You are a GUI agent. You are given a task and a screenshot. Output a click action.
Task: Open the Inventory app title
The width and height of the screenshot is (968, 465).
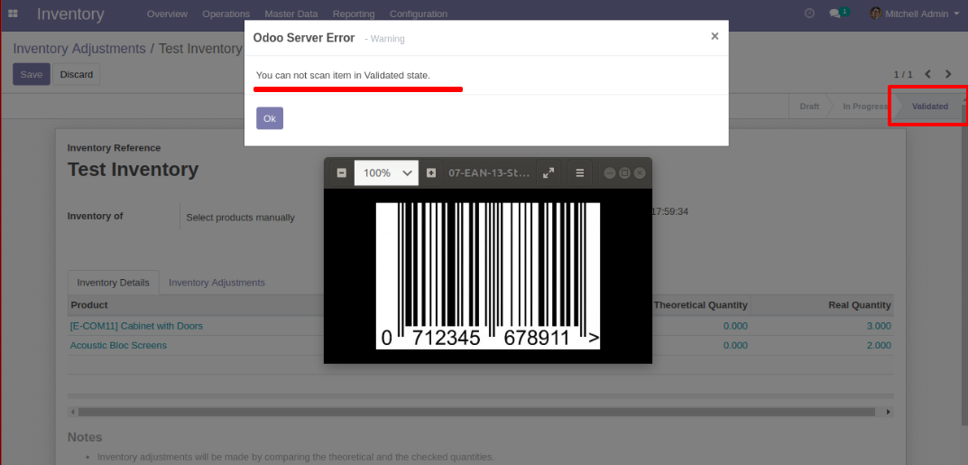click(x=70, y=14)
